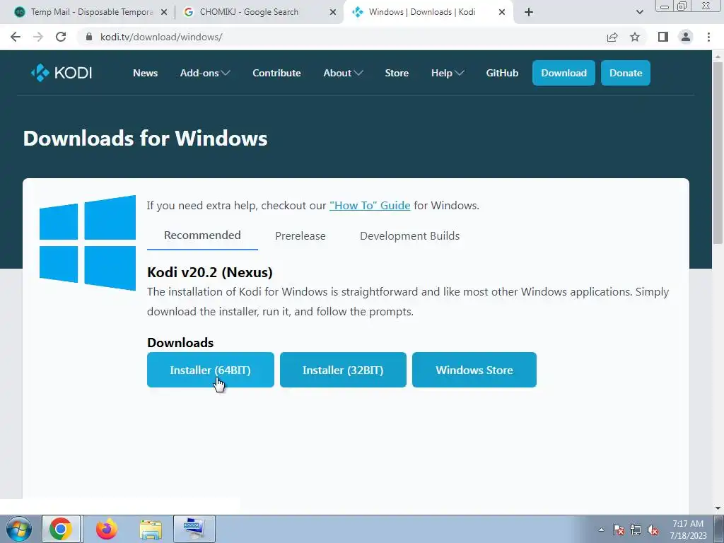724x543 pixels.
Task: Open Chrome three-dot menu
Action: (x=708, y=37)
